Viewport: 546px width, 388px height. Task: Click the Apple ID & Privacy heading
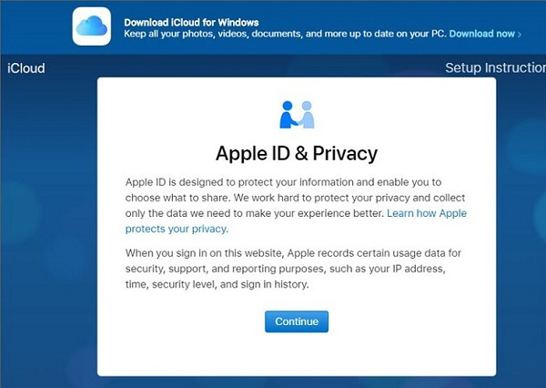pos(297,151)
